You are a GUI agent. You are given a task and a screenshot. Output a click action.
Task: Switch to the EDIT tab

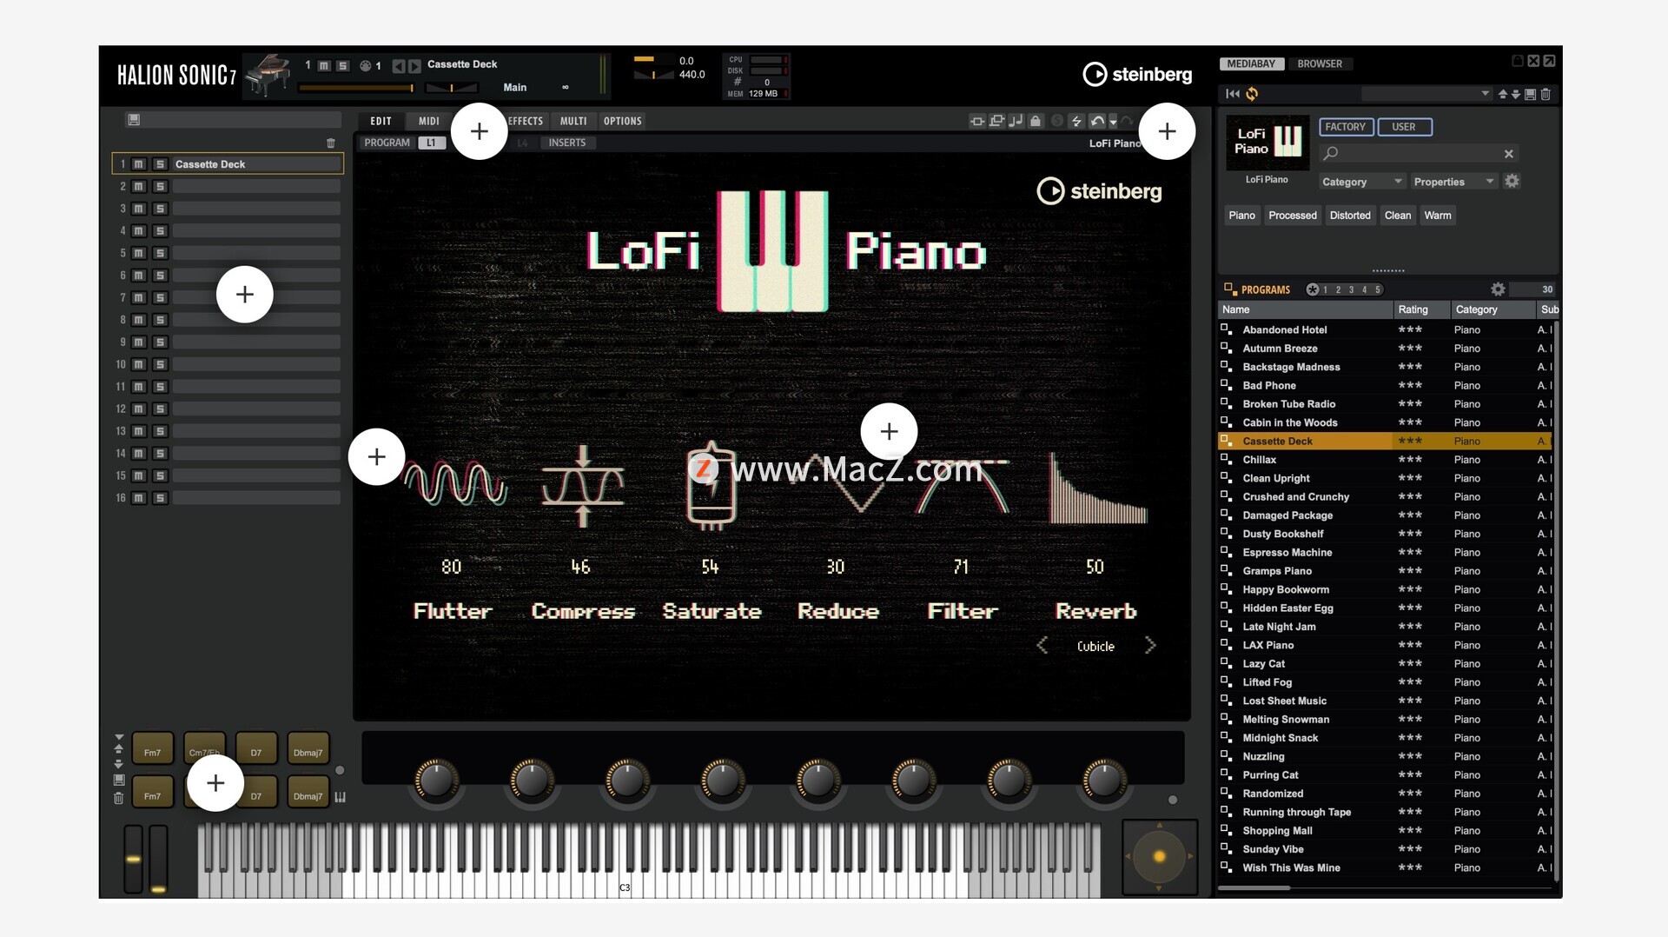[x=381, y=121]
